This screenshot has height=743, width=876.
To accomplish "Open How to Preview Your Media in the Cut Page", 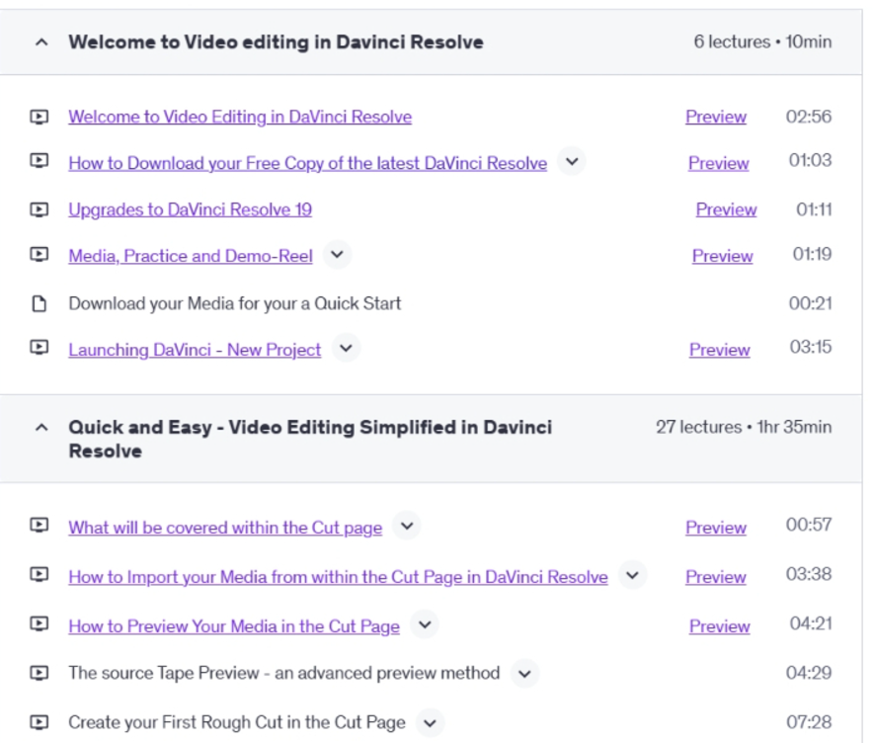I will [234, 626].
